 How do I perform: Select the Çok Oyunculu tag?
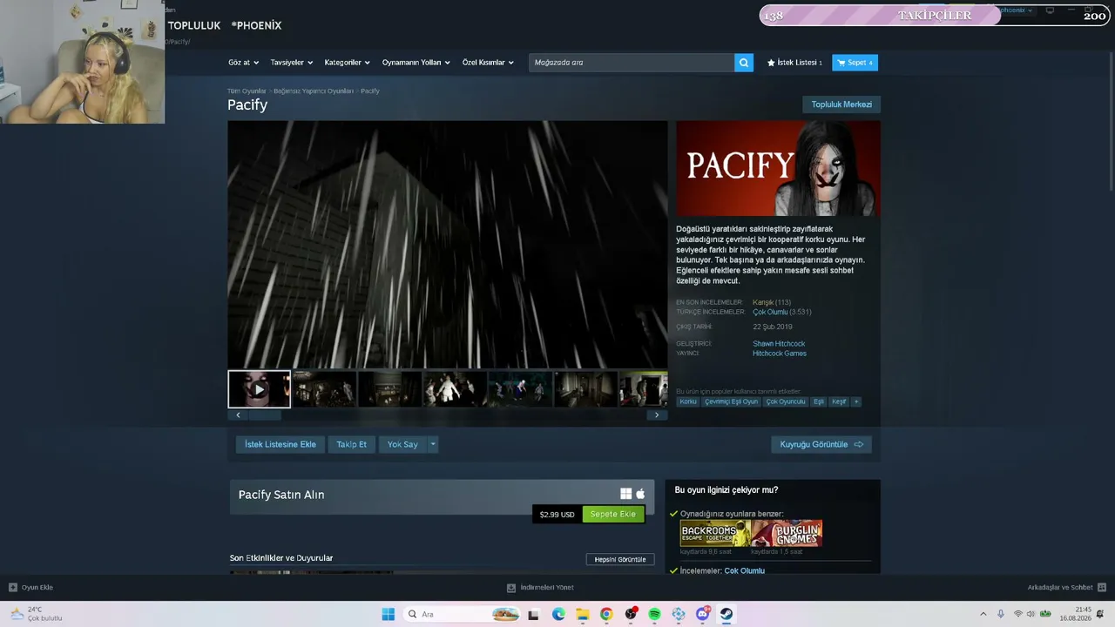tap(786, 401)
